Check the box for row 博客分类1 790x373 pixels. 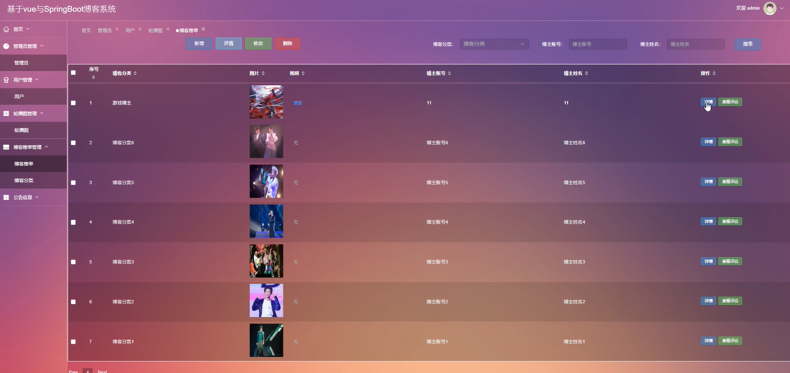(73, 342)
